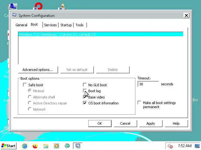Open the globe network taskbar icon
201x150 pixels.
[67, 146]
